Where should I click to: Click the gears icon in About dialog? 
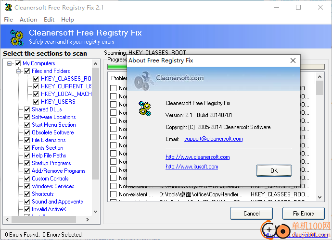pos(145,108)
